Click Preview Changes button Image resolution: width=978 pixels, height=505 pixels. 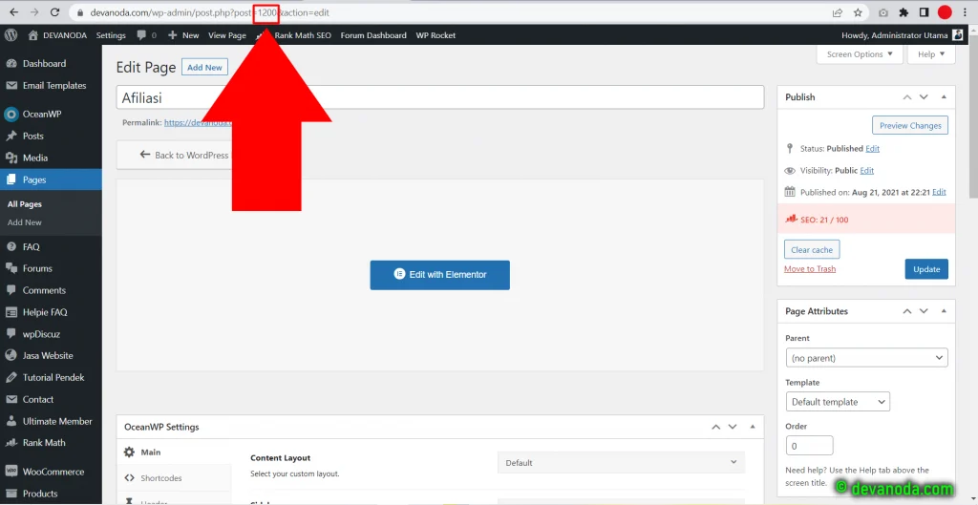(x=910, y=125)
